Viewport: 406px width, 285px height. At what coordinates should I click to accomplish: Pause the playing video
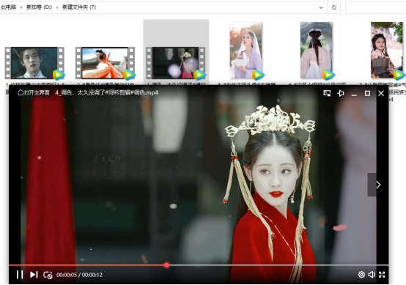tap(20, 275)
